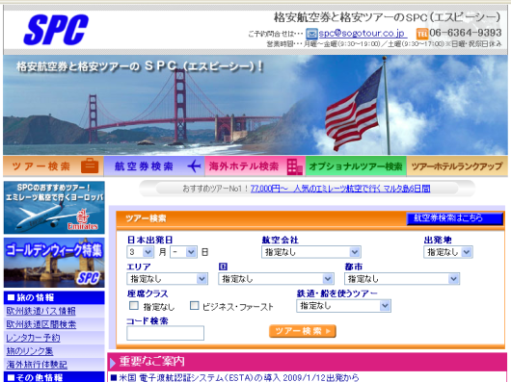Click the 重要なご案内 heading

pyautogui.click(x=152, y=361)
